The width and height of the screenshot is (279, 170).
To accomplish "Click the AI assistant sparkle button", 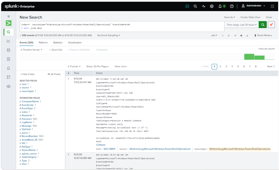I will (271, 25).
